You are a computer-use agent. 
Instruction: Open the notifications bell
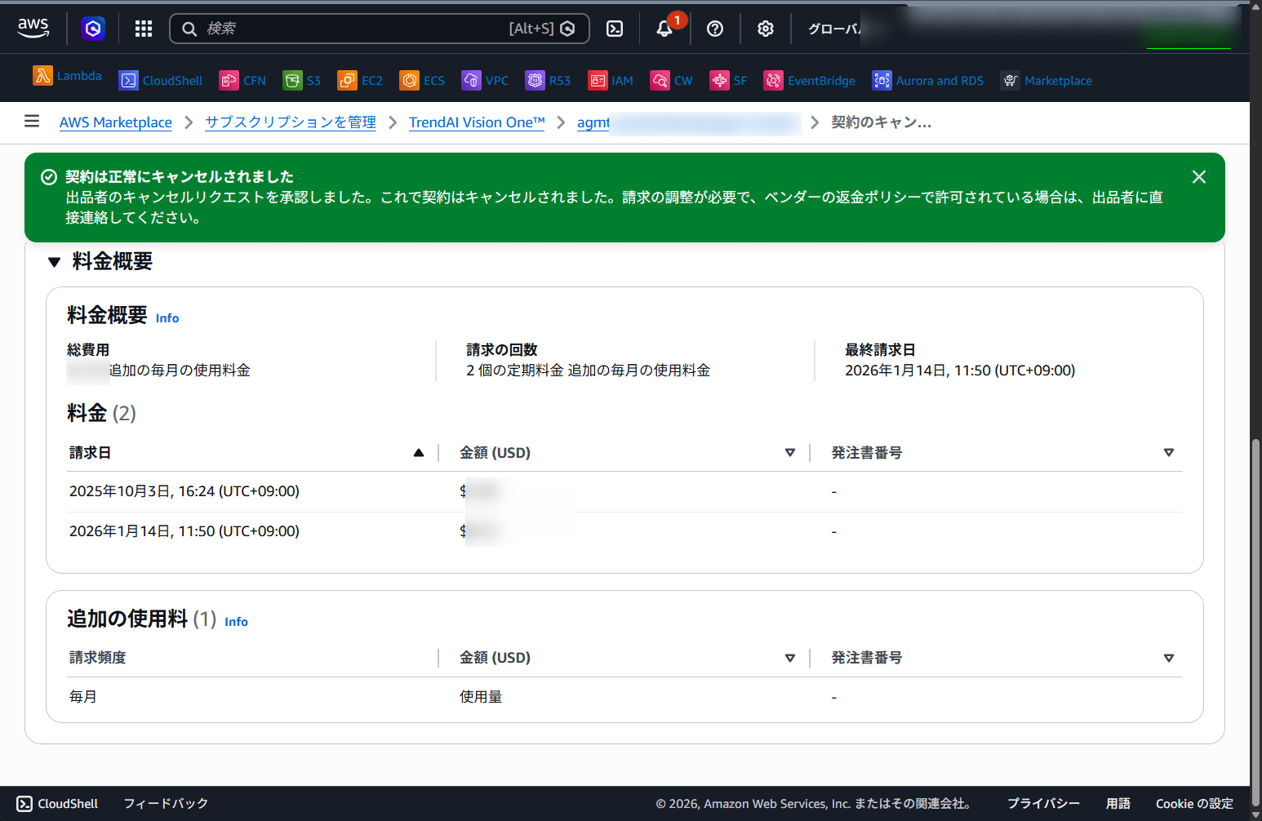click(665, 28)
